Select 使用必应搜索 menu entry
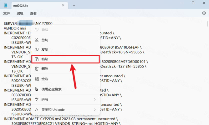Screen dimensions: 209x125 click(x=51, y=89)
